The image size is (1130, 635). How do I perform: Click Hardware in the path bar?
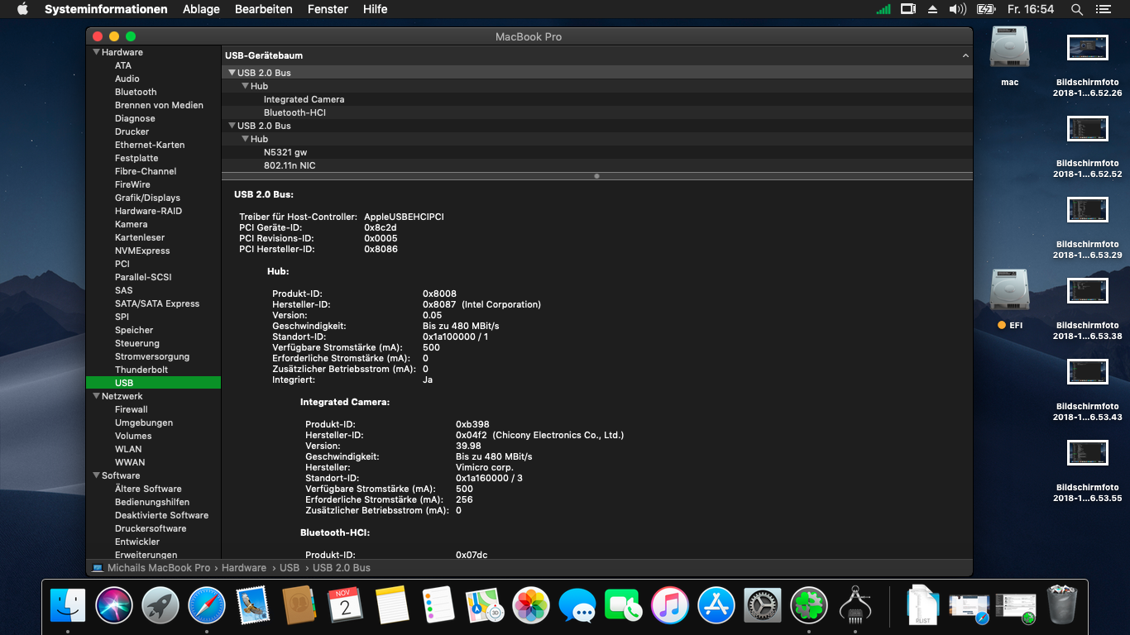244,568
